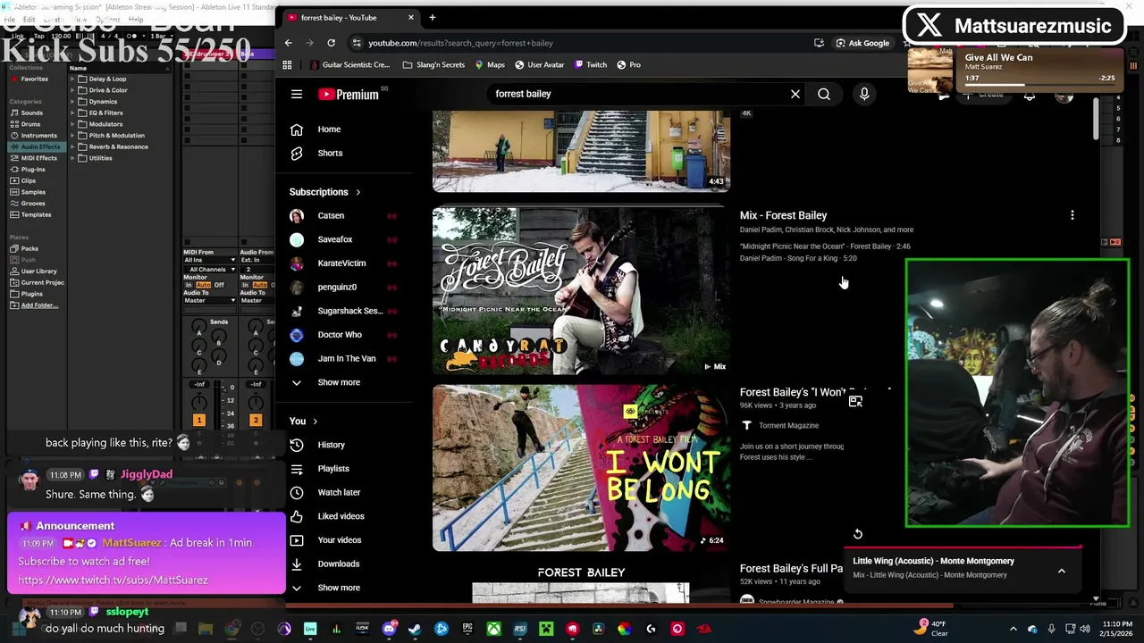Set MIDI track Monitor to Off
The height and width of the screenshot is (643, 1144).
coord(219,285)
